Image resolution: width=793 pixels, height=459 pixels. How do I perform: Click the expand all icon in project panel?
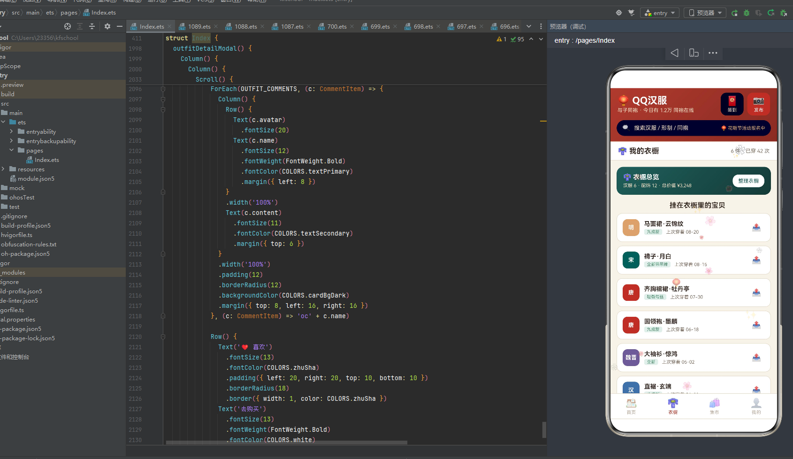80,26
